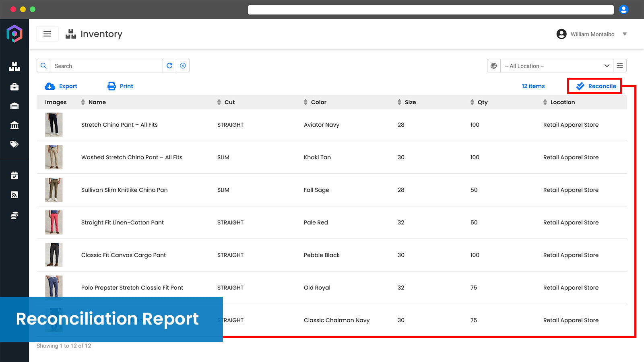Click the browser address bar
The width and height of the screenshot is (644, 362).
431,9
